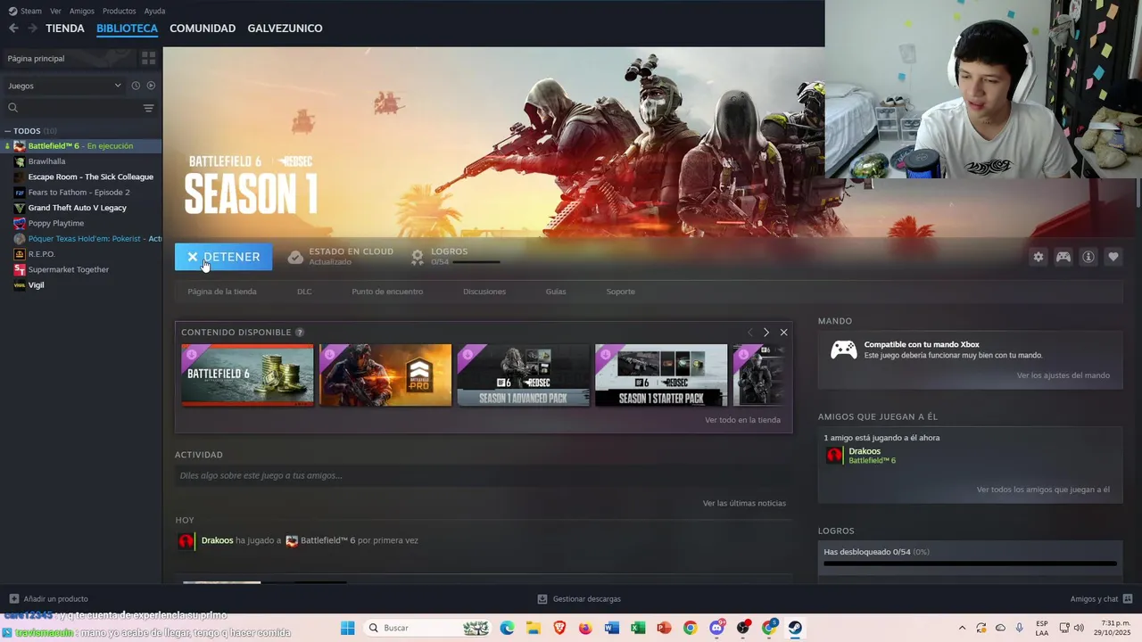The width and height of the screenshot is (1142, 642).
Task: Go to BIBLIOTECA tab
Action: [x=127, y=29]
